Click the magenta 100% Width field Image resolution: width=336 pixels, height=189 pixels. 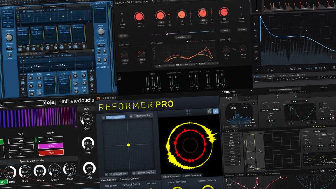click(51, 146)
